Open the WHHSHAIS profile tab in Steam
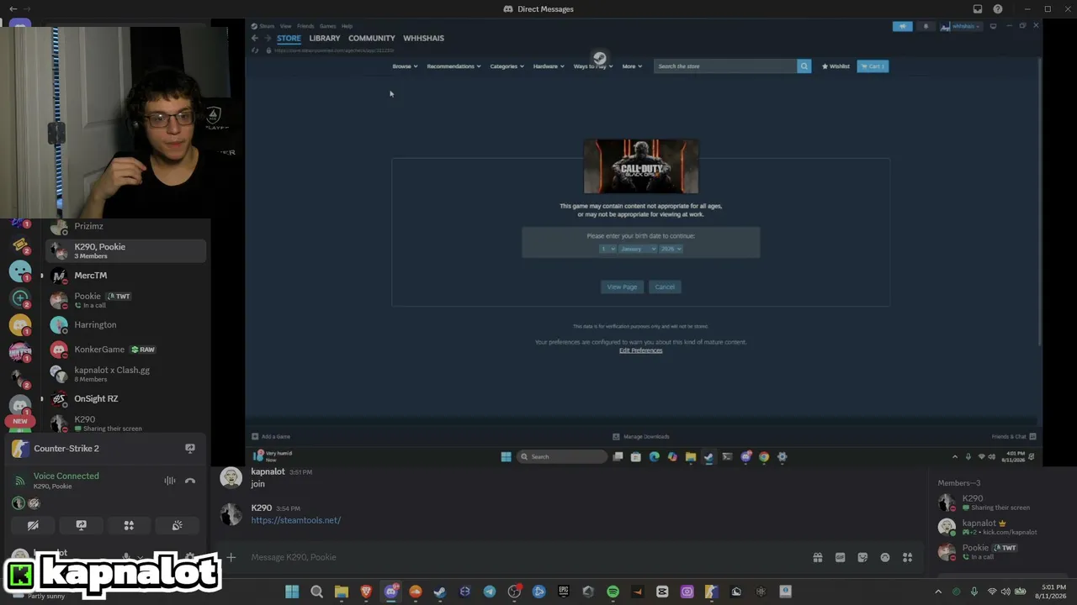This screenshot has height=605, width=1077. [x=423, y=38]
